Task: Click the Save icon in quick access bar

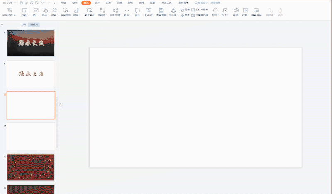Action: click(21, 3)
